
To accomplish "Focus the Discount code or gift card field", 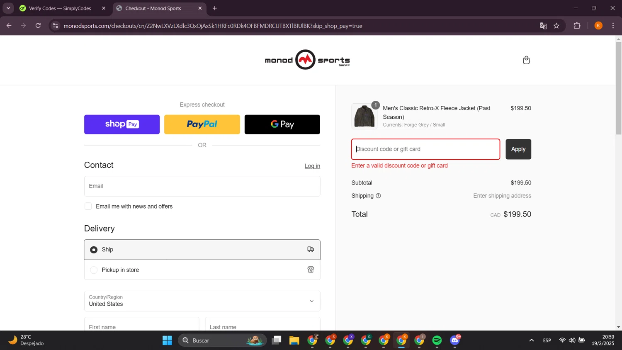I will click(x=425, y=149).
